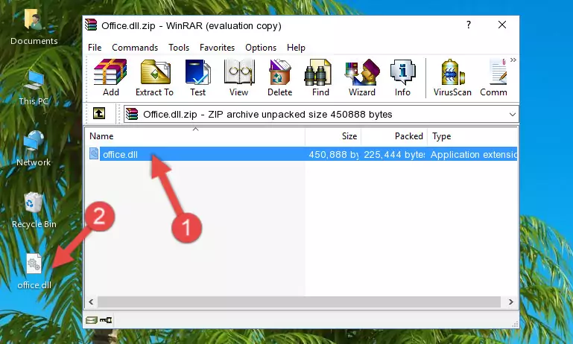Click the horizontal scrollbar track
573x344 pixels.
point(299,302)
